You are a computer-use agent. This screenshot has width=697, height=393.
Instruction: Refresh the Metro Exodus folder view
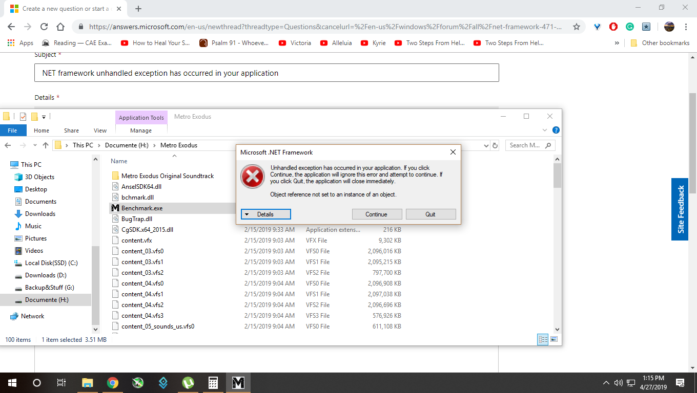pyautogui.click(x=495, y=145)
